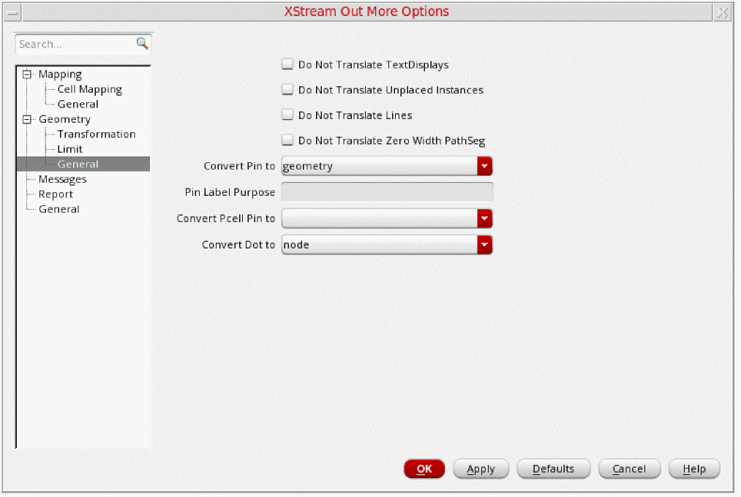The image size is (741, 497).
Task: Open the Messages options page
Action: click(62, 179)
